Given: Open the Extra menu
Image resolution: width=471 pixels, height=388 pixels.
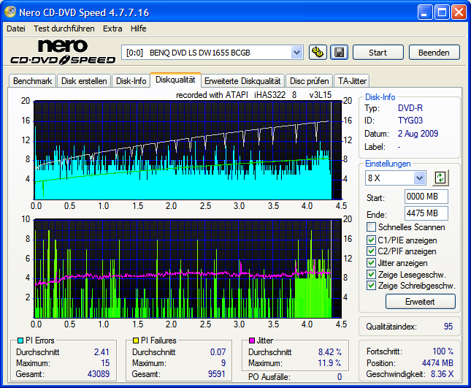Looking at the screenshot, I should coord(112,28).
